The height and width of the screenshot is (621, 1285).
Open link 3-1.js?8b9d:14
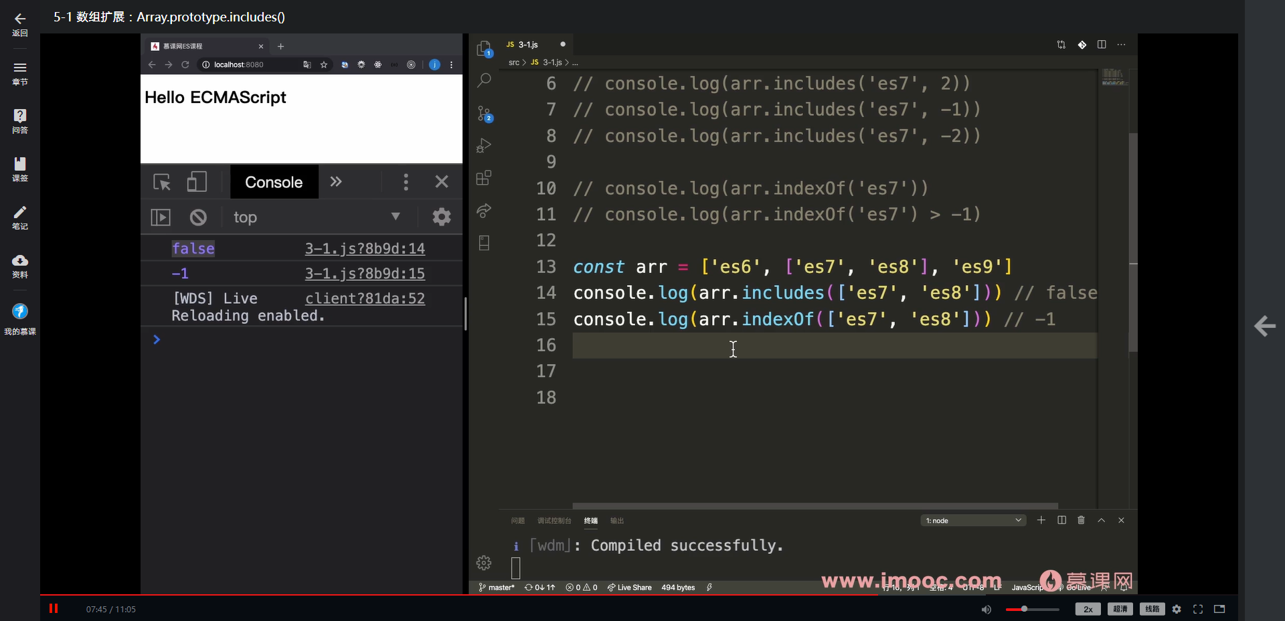click(x=365, y=249)
